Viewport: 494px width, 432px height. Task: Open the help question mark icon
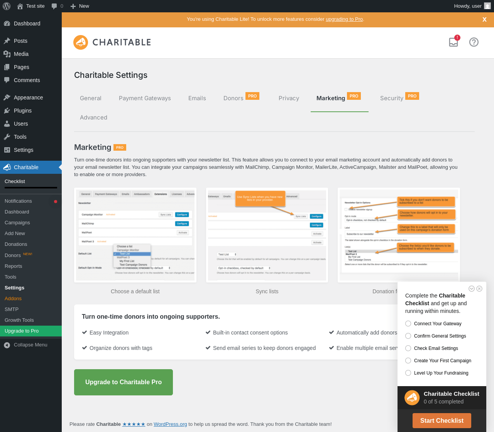[x=474, y=42]
